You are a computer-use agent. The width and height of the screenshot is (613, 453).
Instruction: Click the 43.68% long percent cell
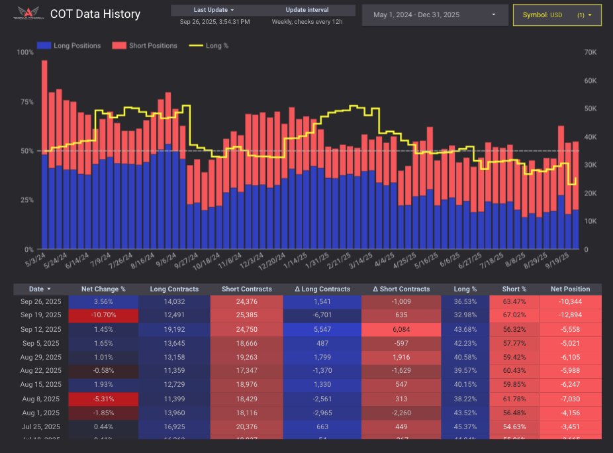465,329
